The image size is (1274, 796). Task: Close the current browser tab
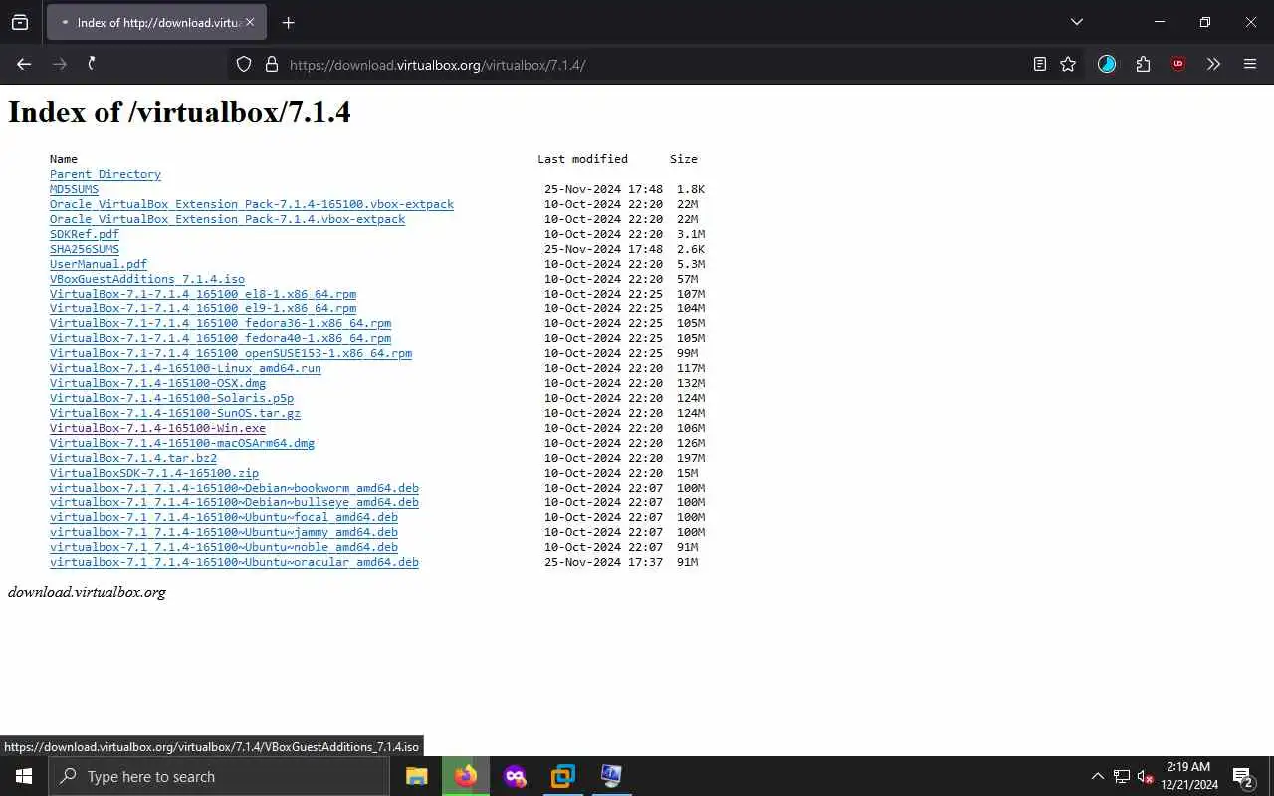249,22
